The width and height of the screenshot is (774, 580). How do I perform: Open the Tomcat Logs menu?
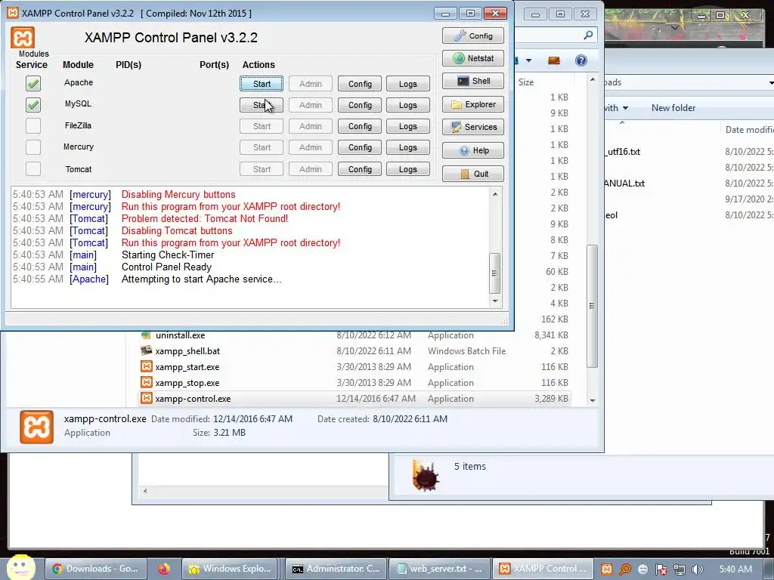tap(408, 169)
